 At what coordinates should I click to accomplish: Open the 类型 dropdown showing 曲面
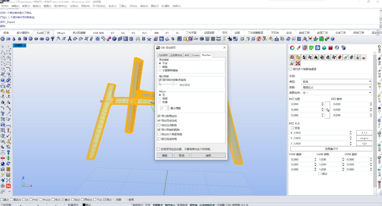(x=336, y=81)
